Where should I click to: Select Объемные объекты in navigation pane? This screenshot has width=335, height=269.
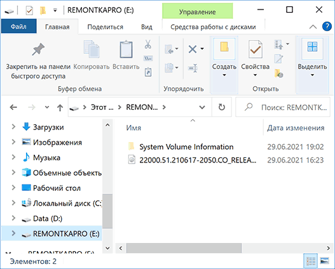[67, 173]
